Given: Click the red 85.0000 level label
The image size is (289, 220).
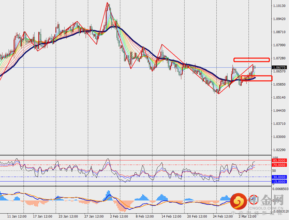Looking at the screenshot, I should pos(279,161).
